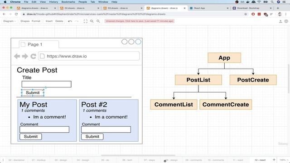This screenshot has width=290, height=163.
Task: Click Insert in the draw.io toolbar
Action: click(49, 21)
